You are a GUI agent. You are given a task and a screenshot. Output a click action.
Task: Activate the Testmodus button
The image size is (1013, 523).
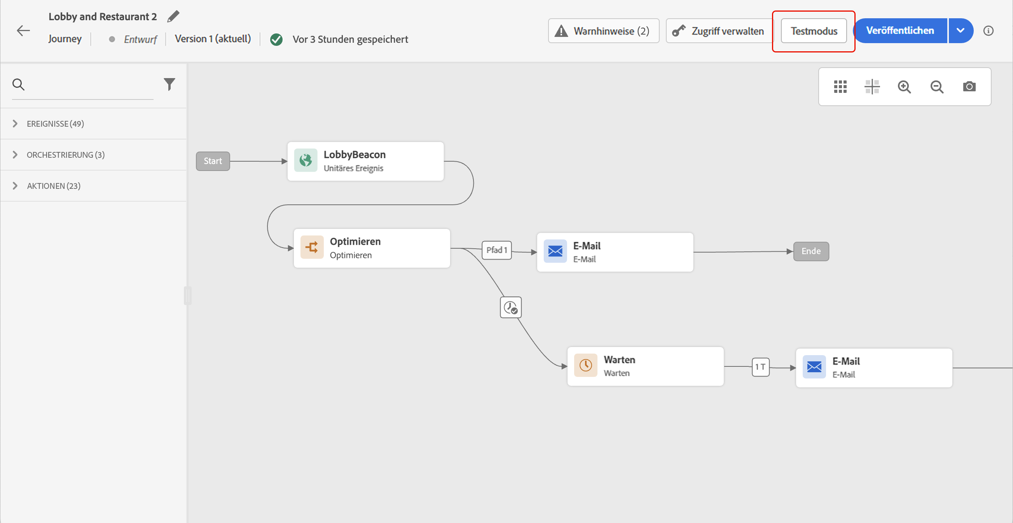point(814,31)
